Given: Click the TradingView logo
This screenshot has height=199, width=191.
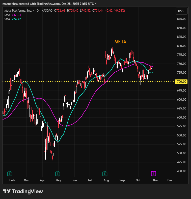Looking at the screenshot, I should coord(23,191).
